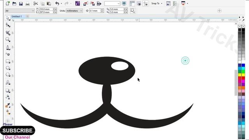Select the Pen tool
249x140 pixels.
point(8,47)
